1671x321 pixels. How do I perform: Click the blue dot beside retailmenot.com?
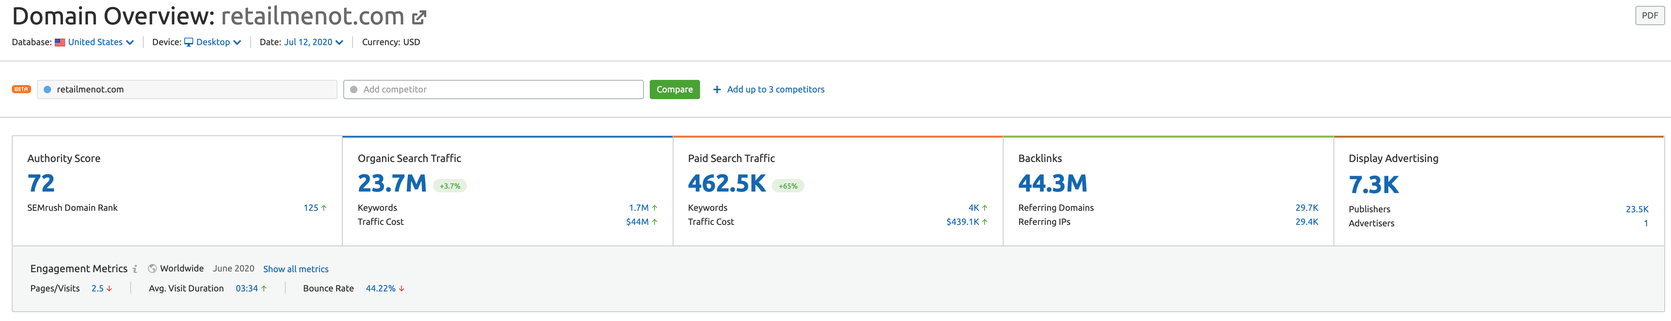click(47, 89)
